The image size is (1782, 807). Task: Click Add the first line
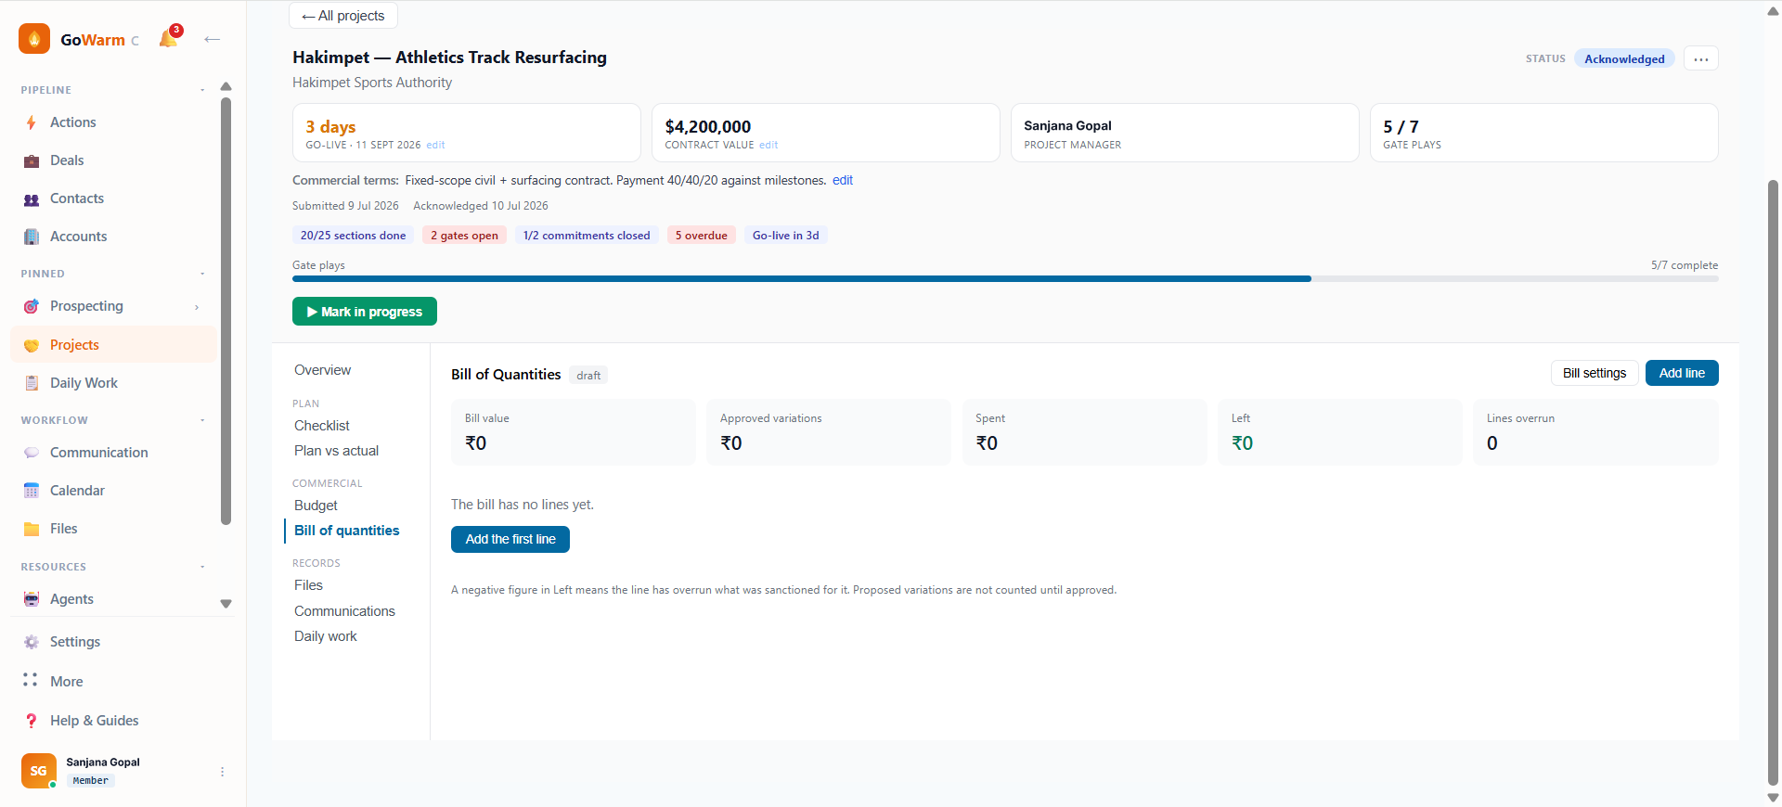[x=510, y=539]
